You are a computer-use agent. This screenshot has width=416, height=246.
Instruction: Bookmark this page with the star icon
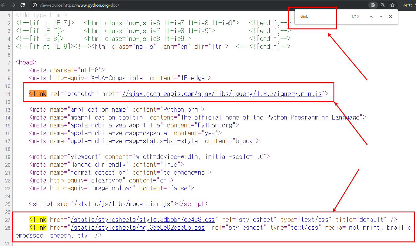[392, 5]
